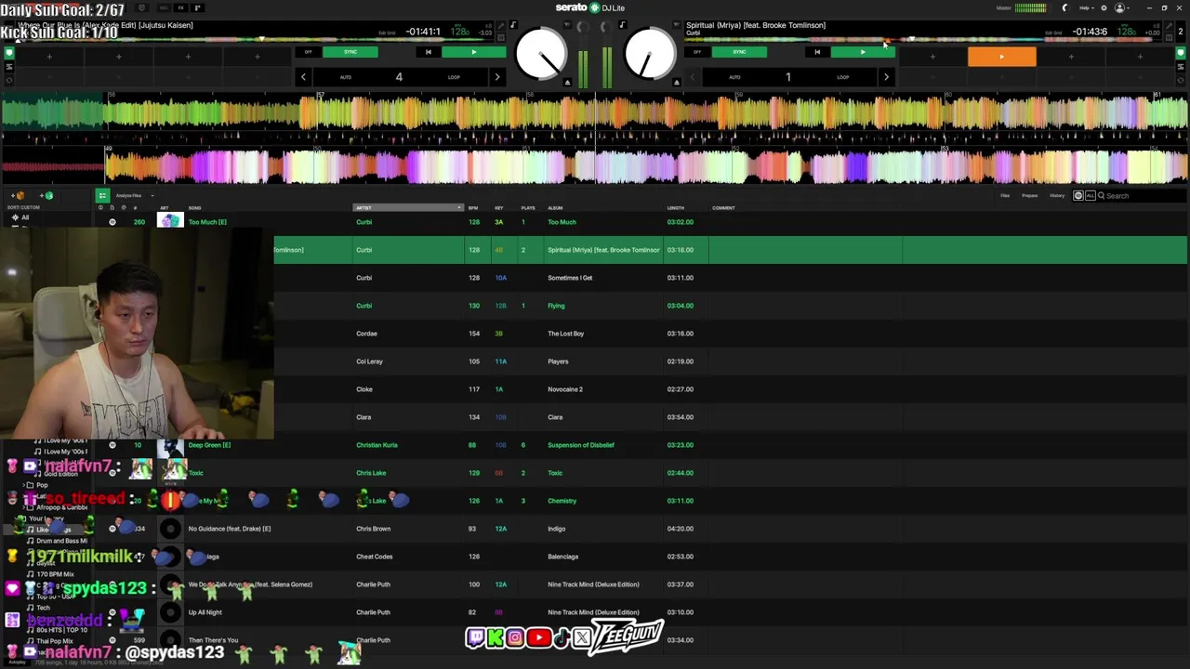
Task: Turn sync OFF on right deck
Action: (697, 52)
